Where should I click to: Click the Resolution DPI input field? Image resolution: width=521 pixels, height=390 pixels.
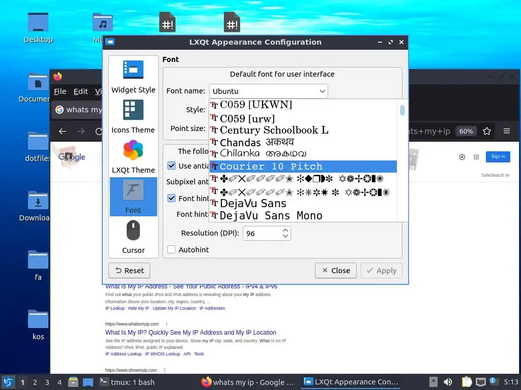pyautogui.click(x=263, y=234)
